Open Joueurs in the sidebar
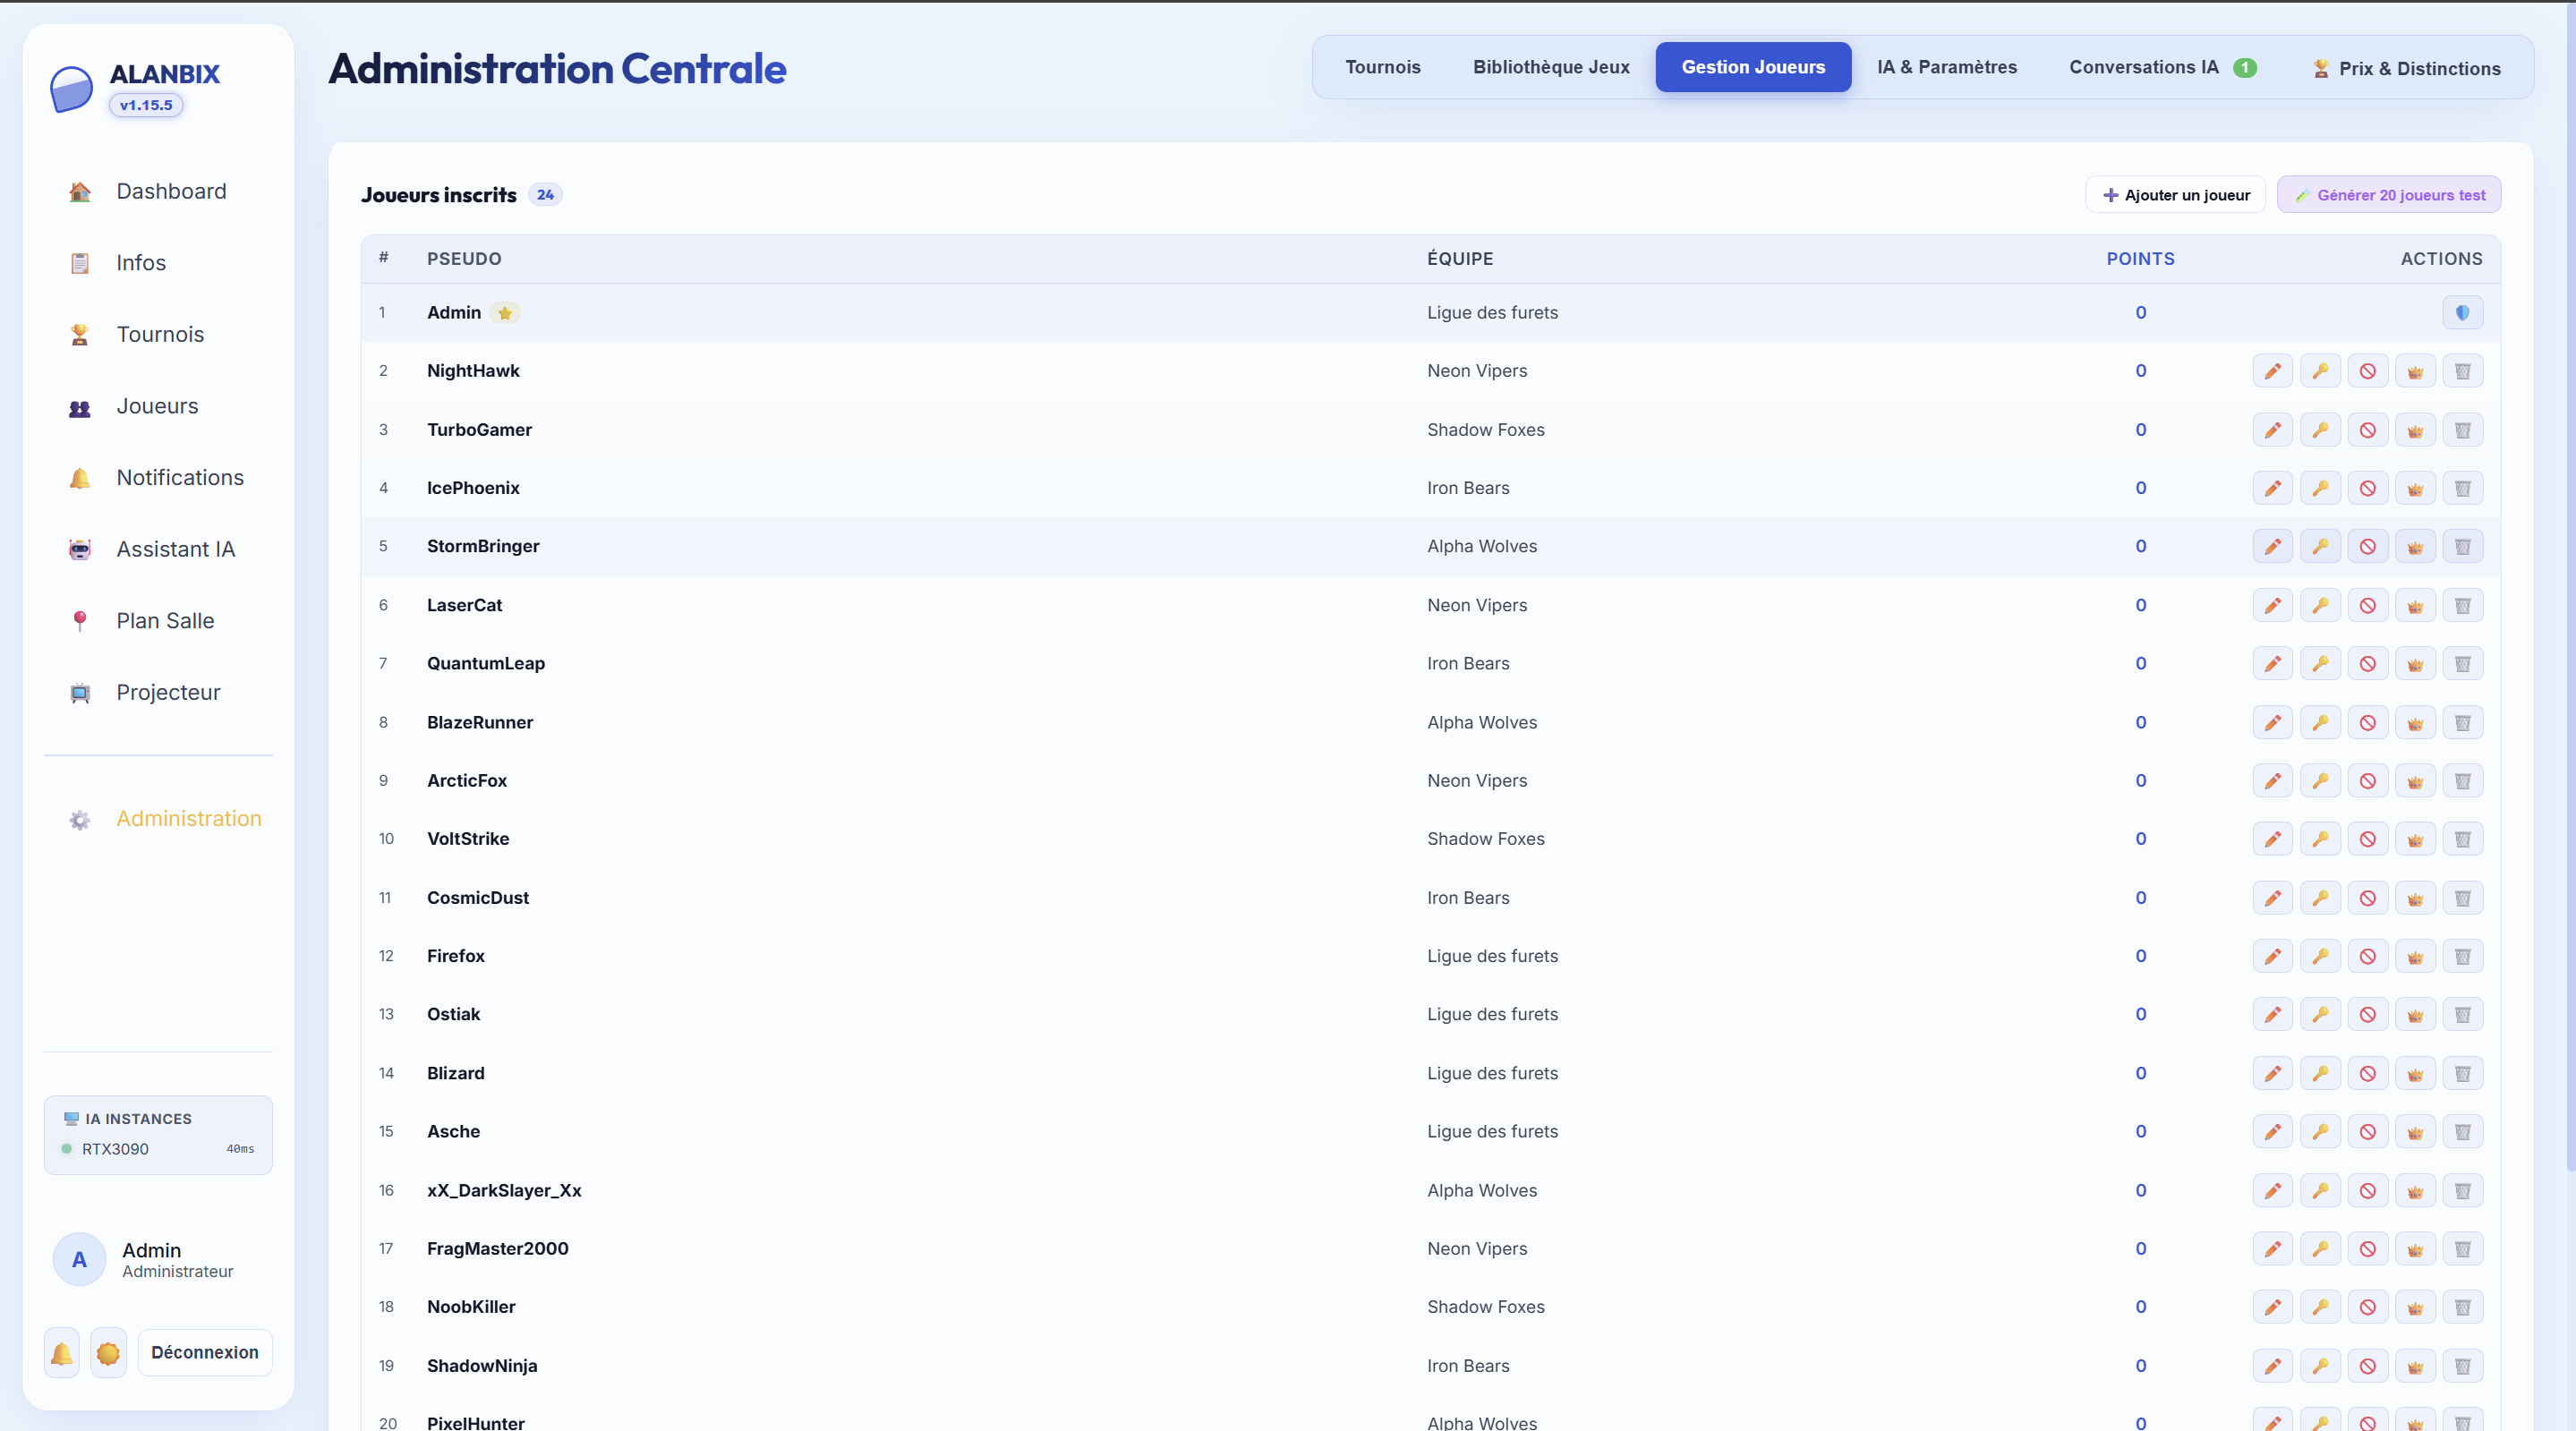Screen dimensions: 2576x1431 coord(158,406)
